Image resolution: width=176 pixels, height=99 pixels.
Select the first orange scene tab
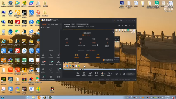click(44, 24)
